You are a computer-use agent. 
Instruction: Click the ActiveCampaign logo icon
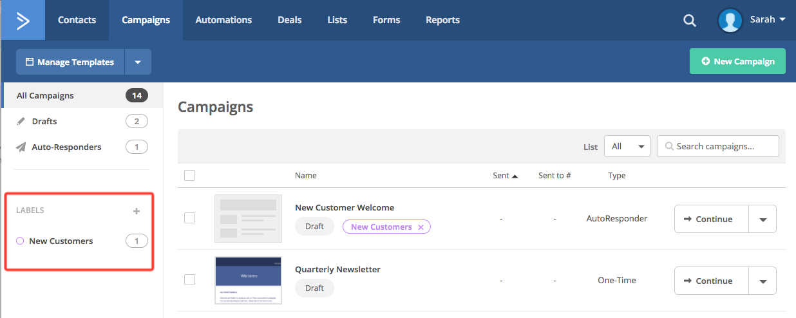point(23,20)
